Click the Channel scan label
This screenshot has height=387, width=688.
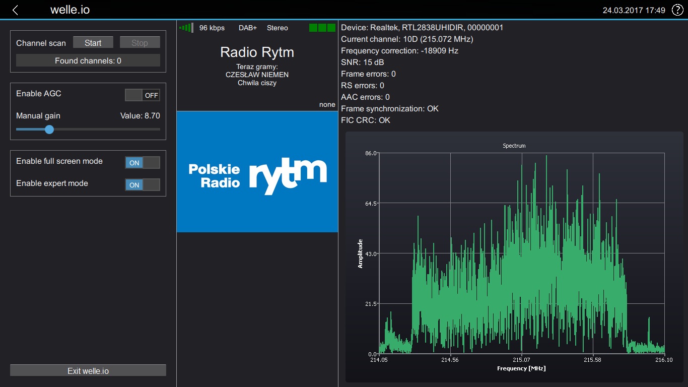pos(41,43)
